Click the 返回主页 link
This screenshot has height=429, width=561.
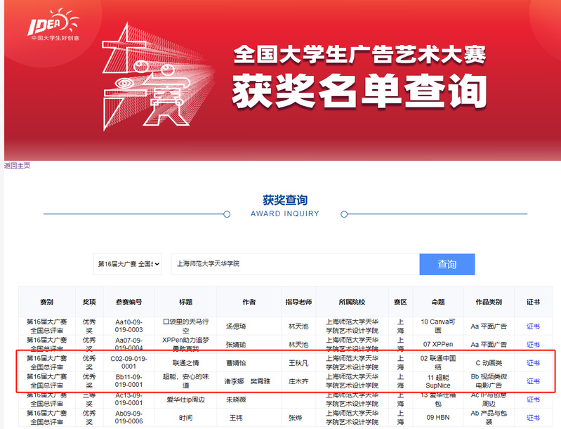coord(17,166)
